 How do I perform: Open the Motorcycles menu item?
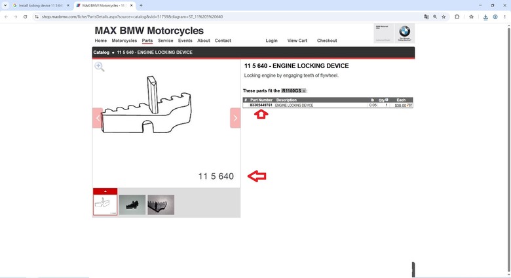pyautogui.click(x=124, y=41)
